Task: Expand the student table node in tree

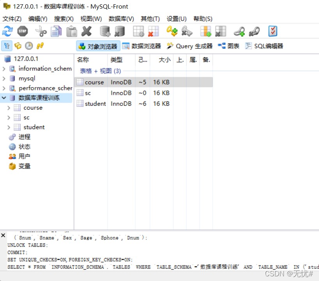Action: (9, 128)
